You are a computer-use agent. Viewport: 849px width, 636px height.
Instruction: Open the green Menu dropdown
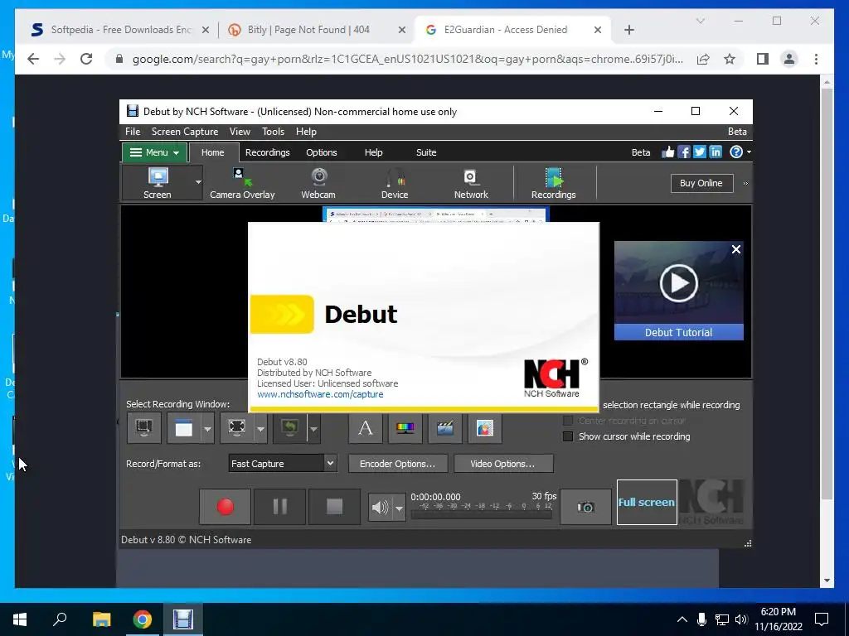154,152
